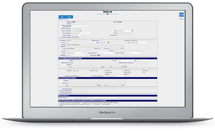Click the Insurance Name field
Screen dimensions: 215x131
pyautogui.click(x=94, y=89)
